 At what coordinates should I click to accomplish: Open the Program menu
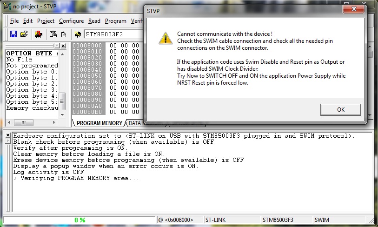116,21
